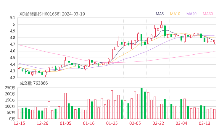Click the 100万 volume axis label
Image resolution: width=219 pixels, height=130 pixels.
click(10, 106)
